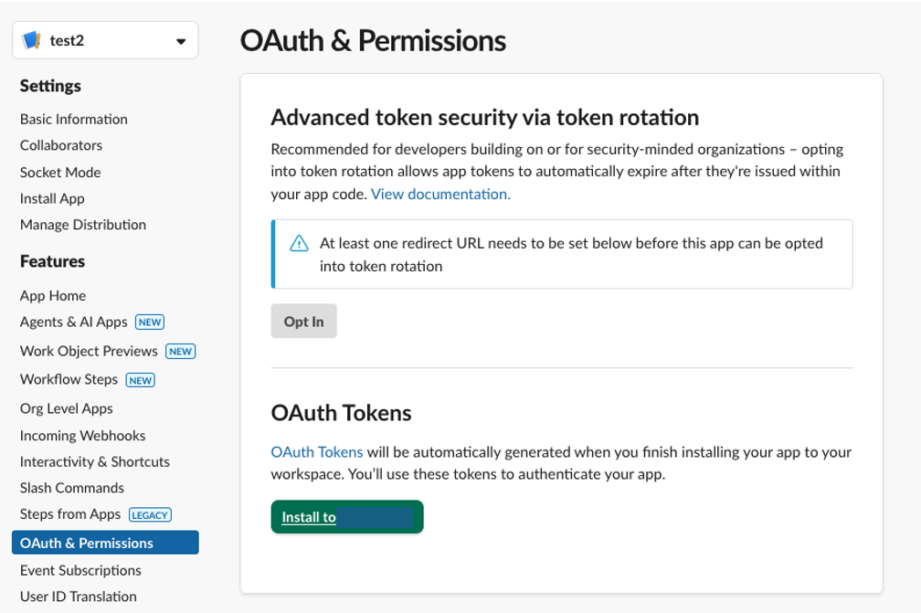
Task: Go to Workflow Steps page
Action: tap(69, 379)
